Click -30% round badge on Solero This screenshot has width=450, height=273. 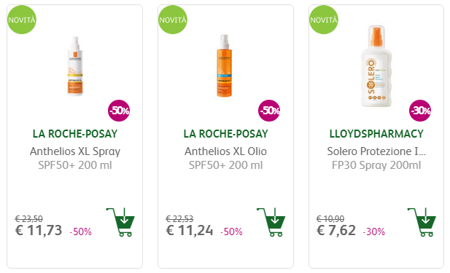click(420, 111)
